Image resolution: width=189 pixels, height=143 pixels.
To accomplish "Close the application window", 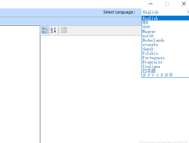I will click(x=184, y=4).
